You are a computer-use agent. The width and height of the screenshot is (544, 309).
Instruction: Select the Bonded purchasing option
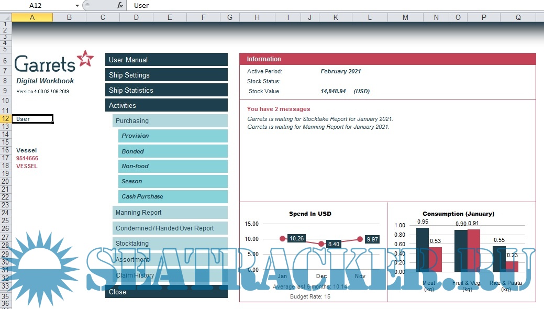click(173, 151)
